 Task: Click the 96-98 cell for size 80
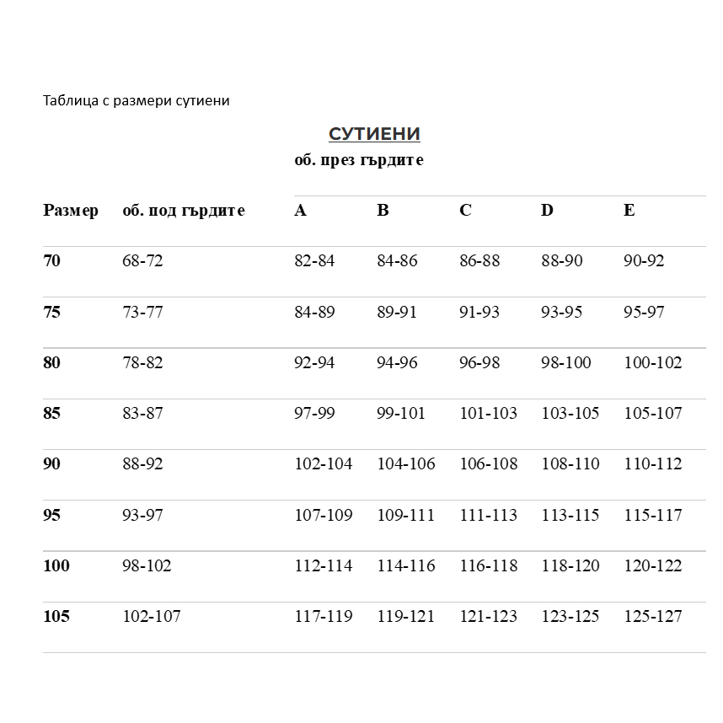pos(479,363)
